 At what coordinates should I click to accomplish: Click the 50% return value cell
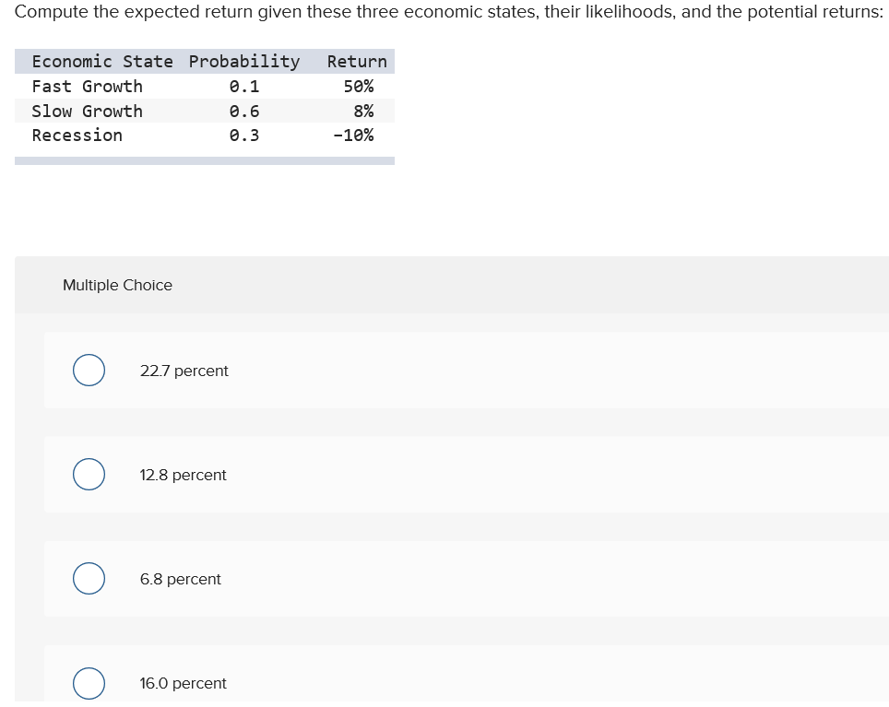pos(362,86)
